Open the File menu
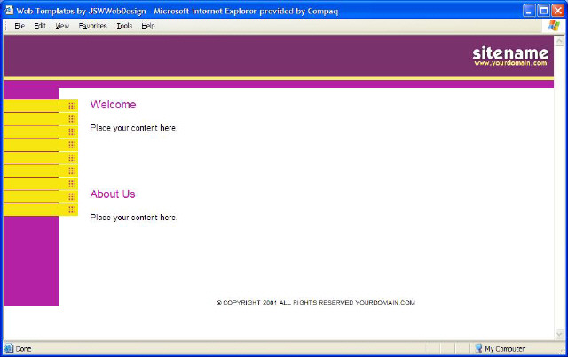This screenshot has height=357, width=568. 19,26
